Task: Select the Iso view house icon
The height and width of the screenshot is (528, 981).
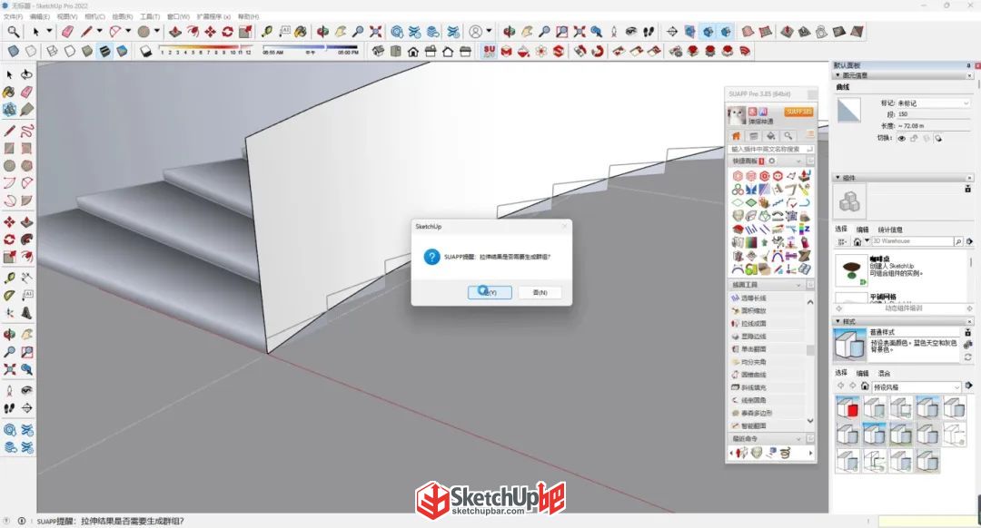Action: 378,51
